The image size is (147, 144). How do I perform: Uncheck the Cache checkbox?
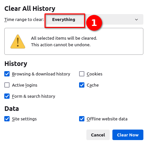point(82,85)
